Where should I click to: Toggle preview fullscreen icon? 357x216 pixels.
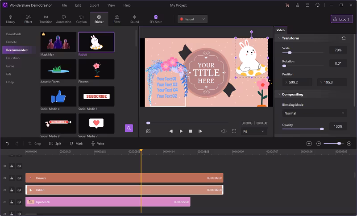tap(234, 131)
